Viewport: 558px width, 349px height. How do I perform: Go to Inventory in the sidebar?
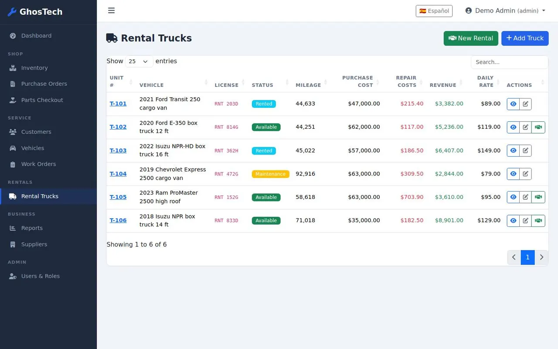click(x=48, y=68)
